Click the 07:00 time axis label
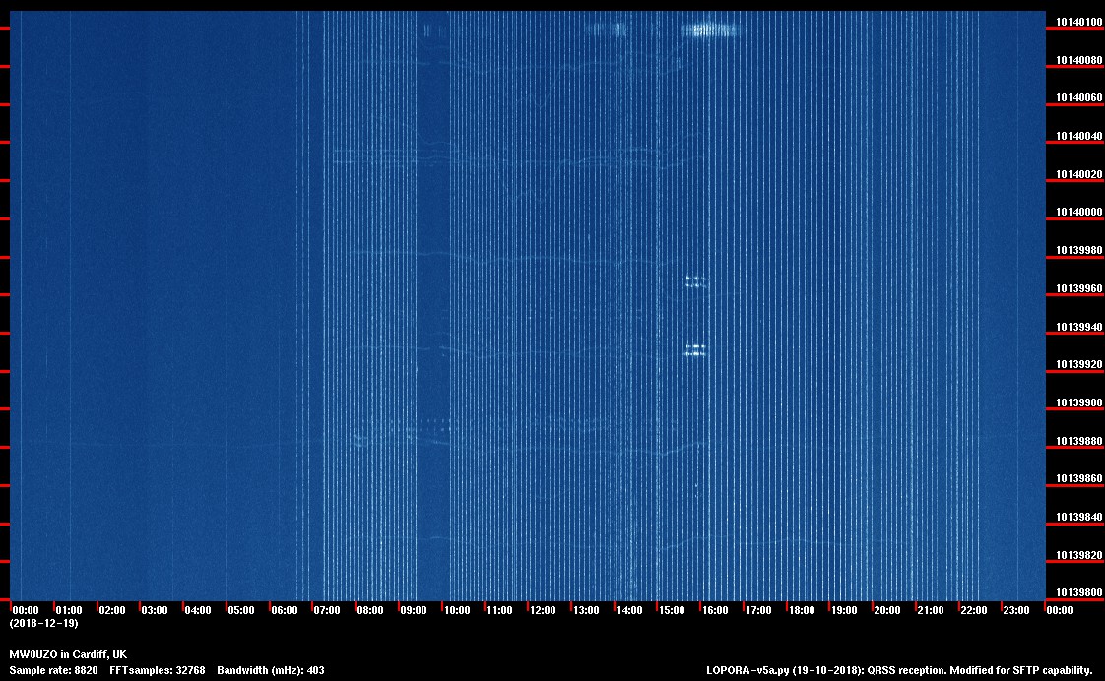 [327, 611]
